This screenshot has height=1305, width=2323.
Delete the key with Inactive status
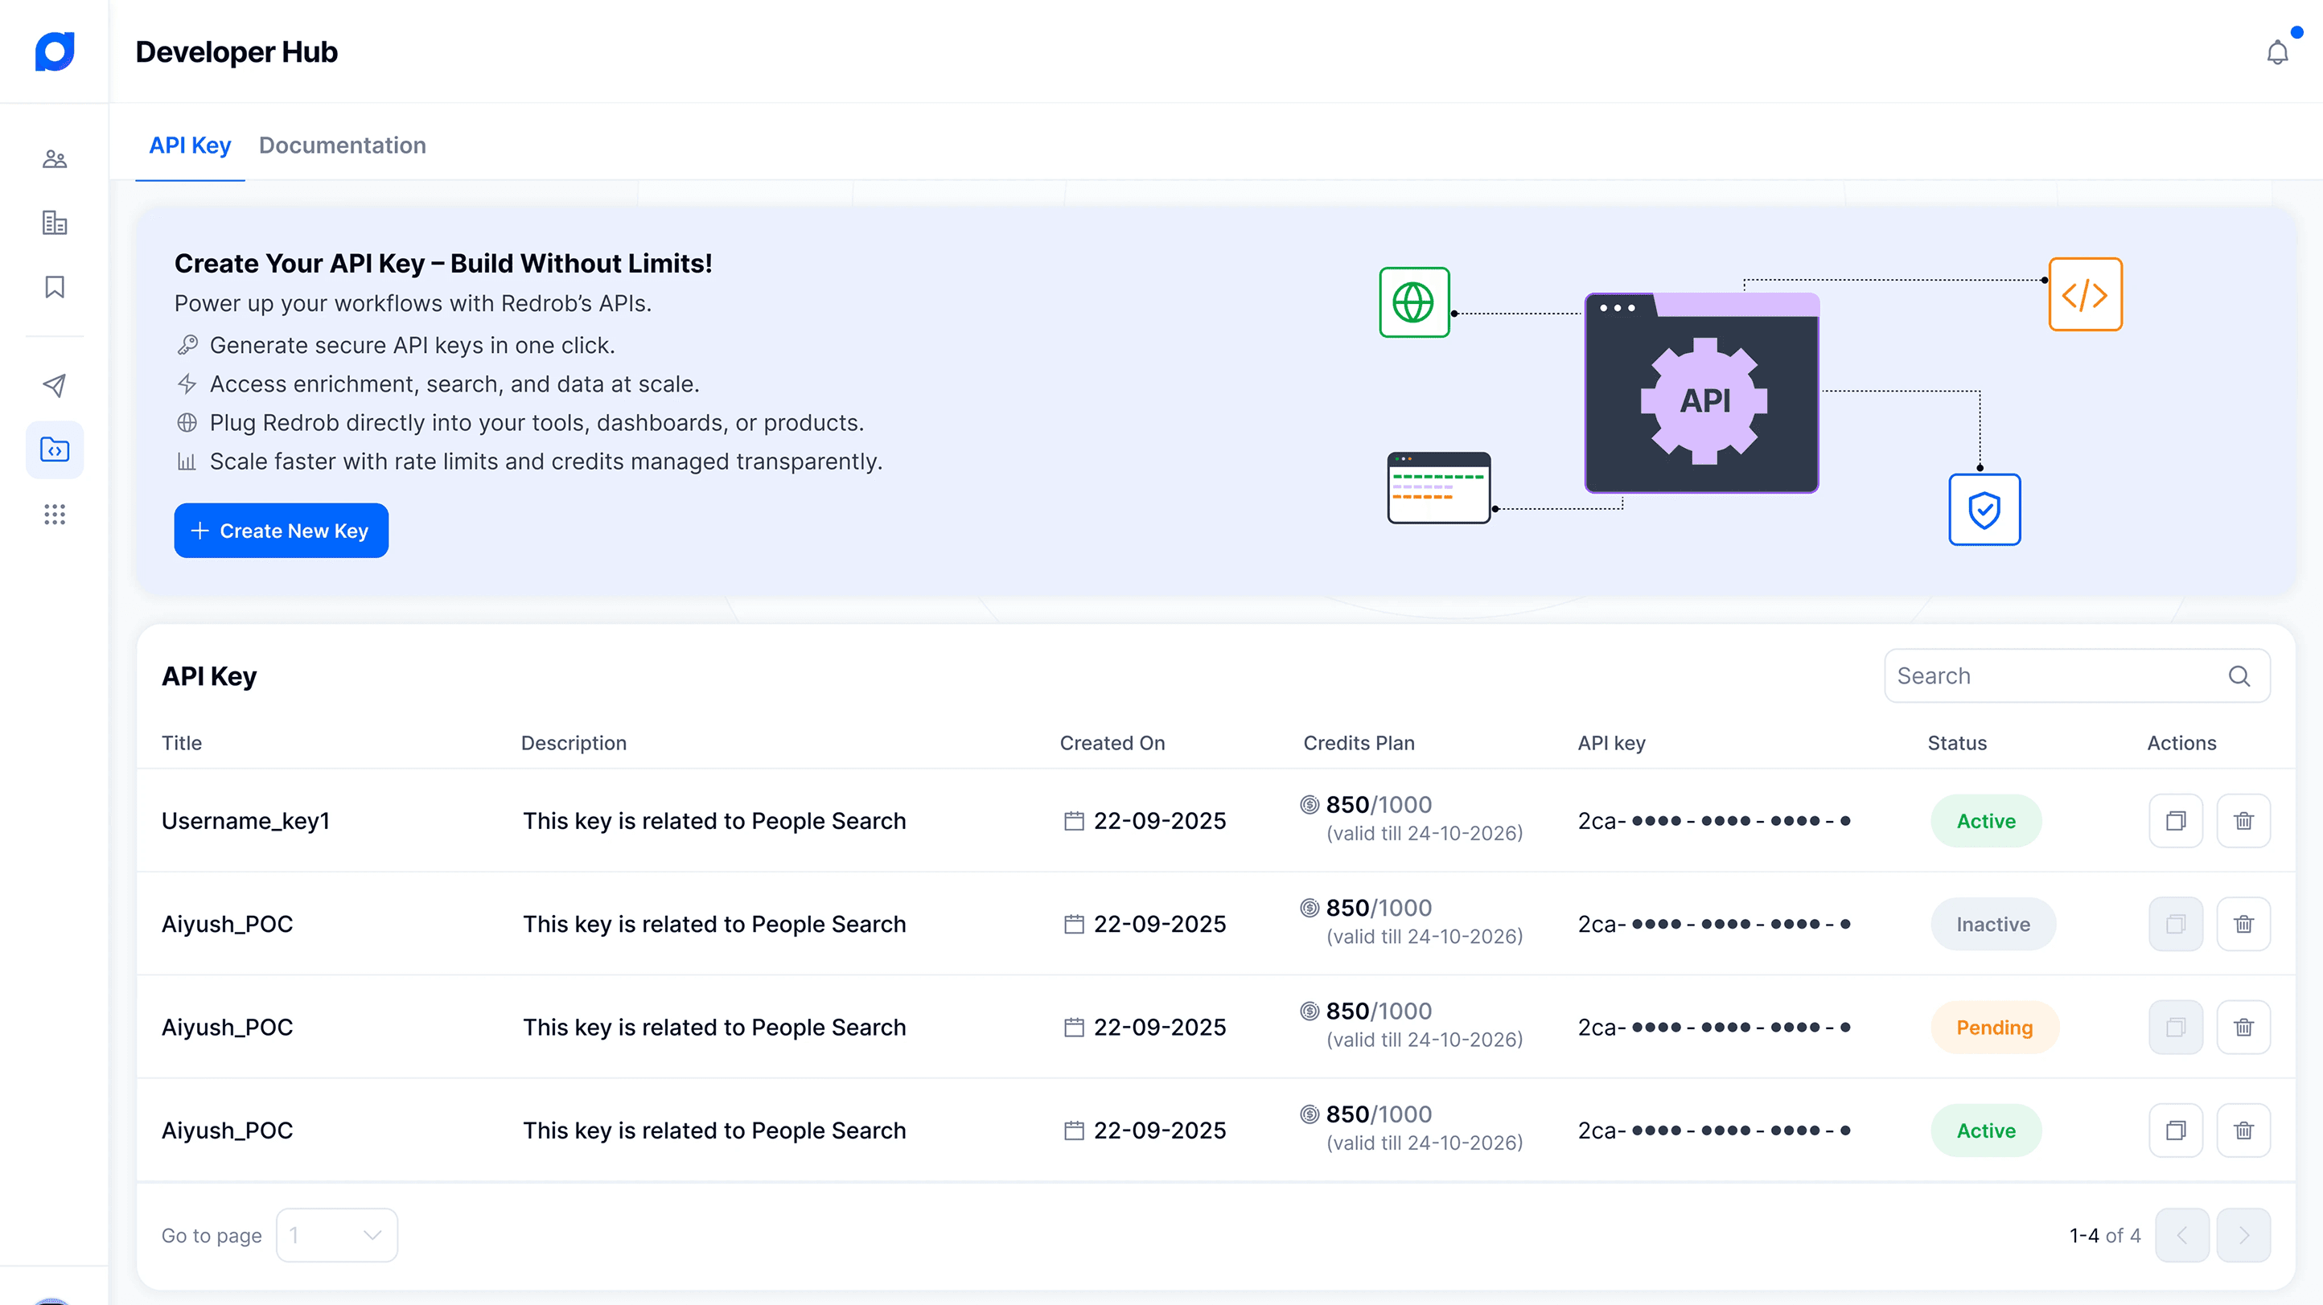click(x=2243, y=924)
